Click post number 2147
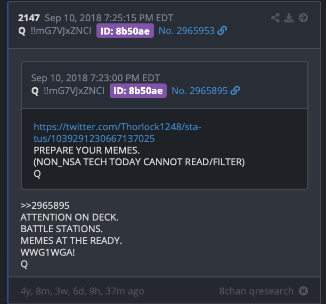This screenshot has width=326, height=304. point(29,18)
